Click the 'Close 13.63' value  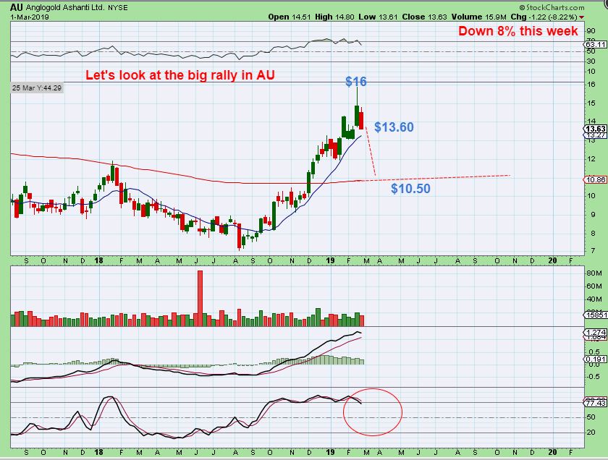pos(425,17)
